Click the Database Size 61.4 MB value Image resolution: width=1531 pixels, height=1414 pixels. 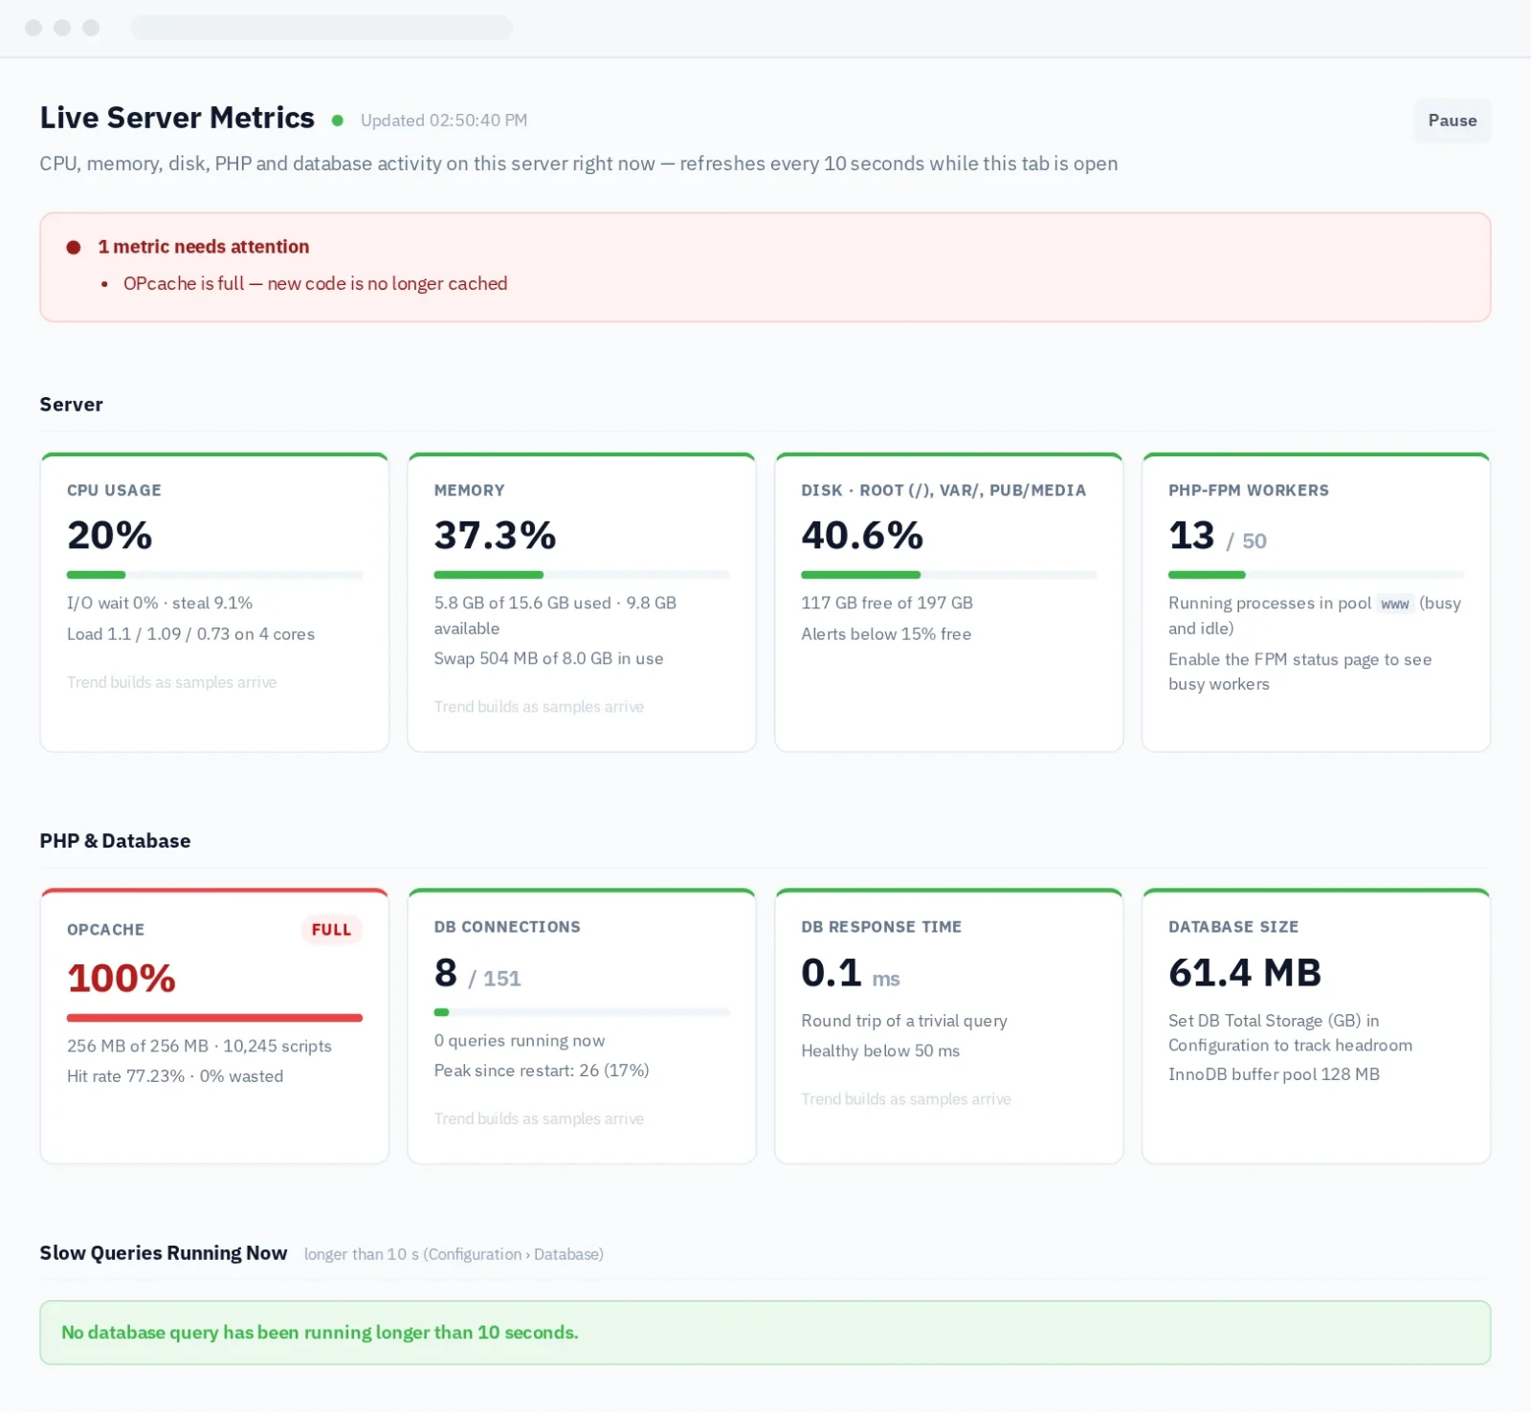1245,973
